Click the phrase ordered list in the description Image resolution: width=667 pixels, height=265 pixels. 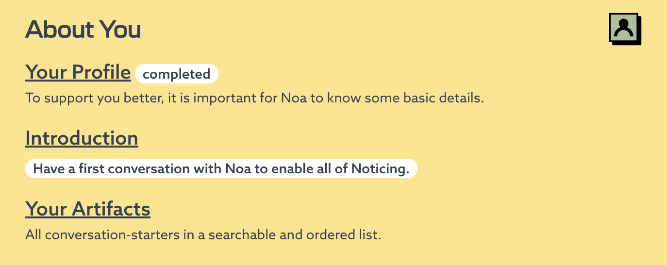(x=342, y=235)
